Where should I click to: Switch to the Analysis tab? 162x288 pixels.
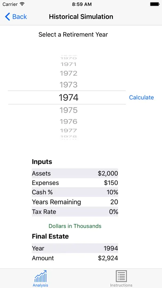click(40, 278)
